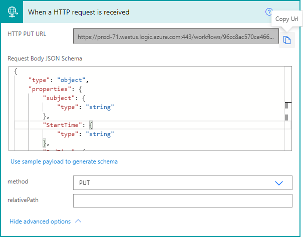The height and width of the screenshot is (237, 303).
Task: Open the help question mark icon
Action: pyautogui.click(x=269, y=12)
